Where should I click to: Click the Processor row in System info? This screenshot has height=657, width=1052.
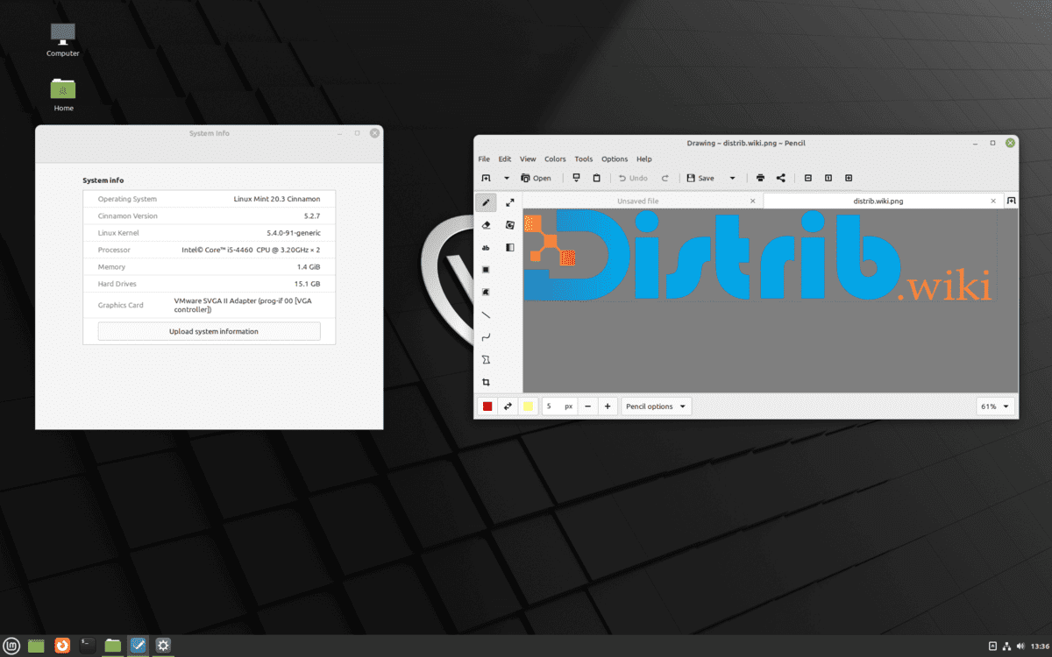[209, 250]
